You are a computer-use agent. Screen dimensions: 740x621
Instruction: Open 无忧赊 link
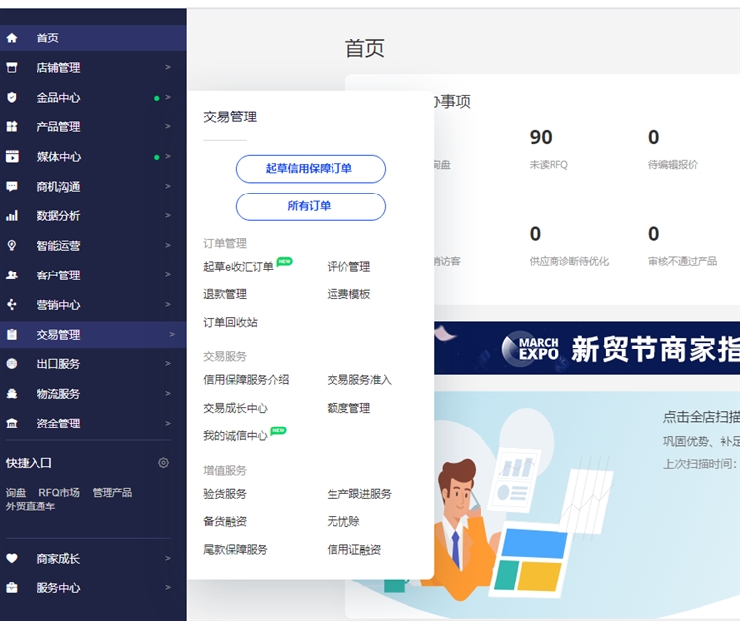[343, 521]
